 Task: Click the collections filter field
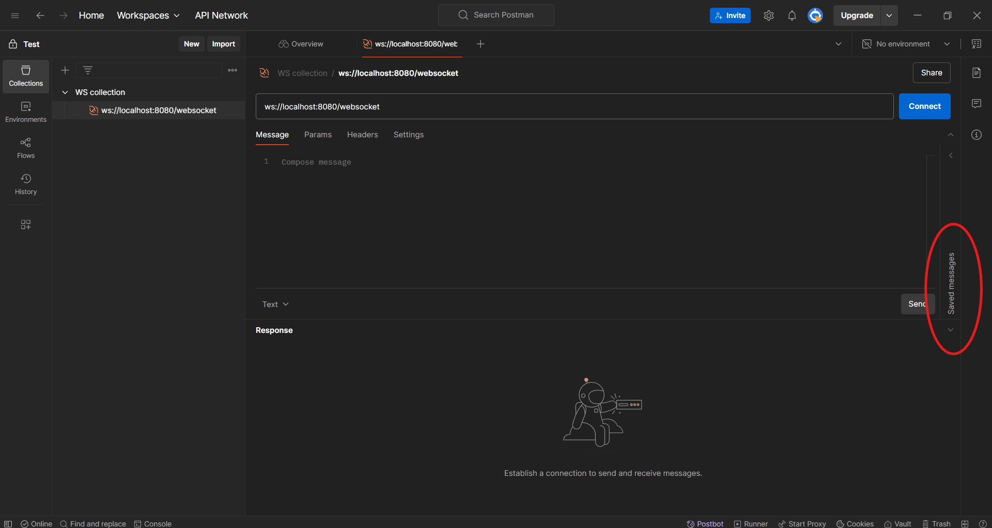point(149,70)
